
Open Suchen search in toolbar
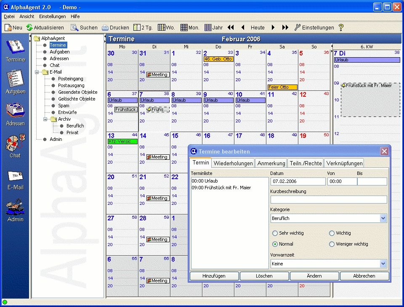coord(84,28)
